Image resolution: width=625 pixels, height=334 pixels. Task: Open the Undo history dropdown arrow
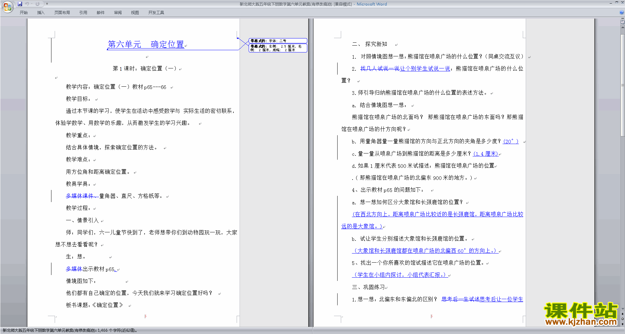32,4
